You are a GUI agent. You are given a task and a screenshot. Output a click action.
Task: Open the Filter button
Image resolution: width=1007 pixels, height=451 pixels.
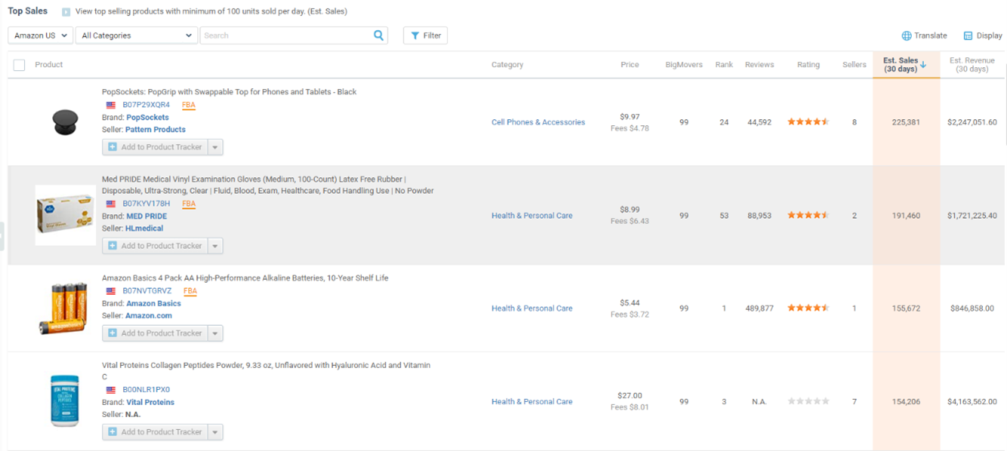click(x=425, y=35)
